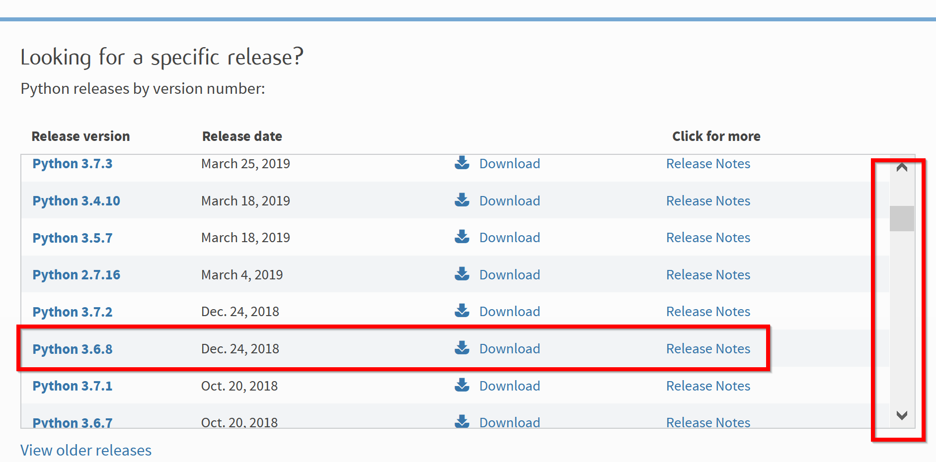Click the release list scroll up arrow
Viewport: 936px width, 462px height.
pos(902,168)
